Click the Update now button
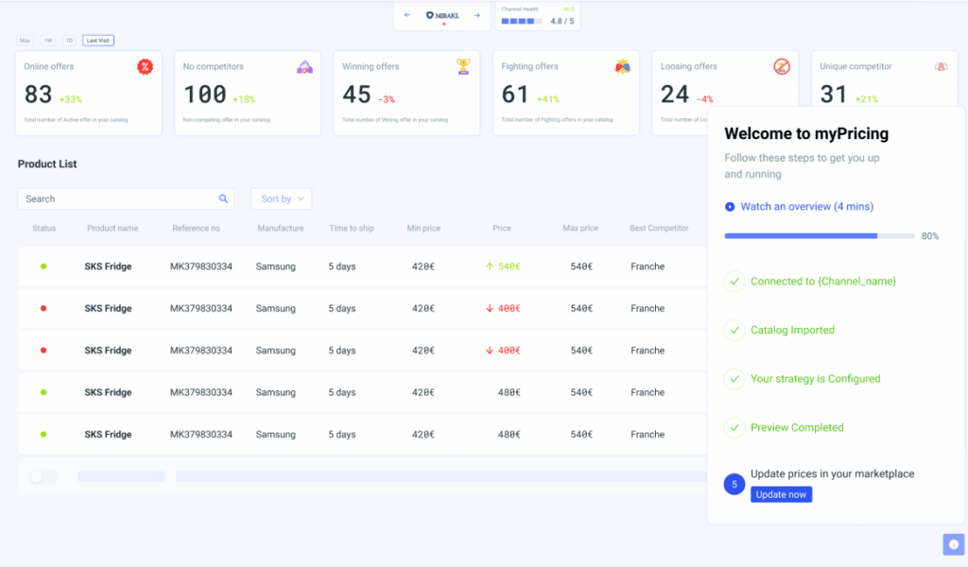Image resolution: width=968 pixels, height=567 pixels. coord(781,494)
